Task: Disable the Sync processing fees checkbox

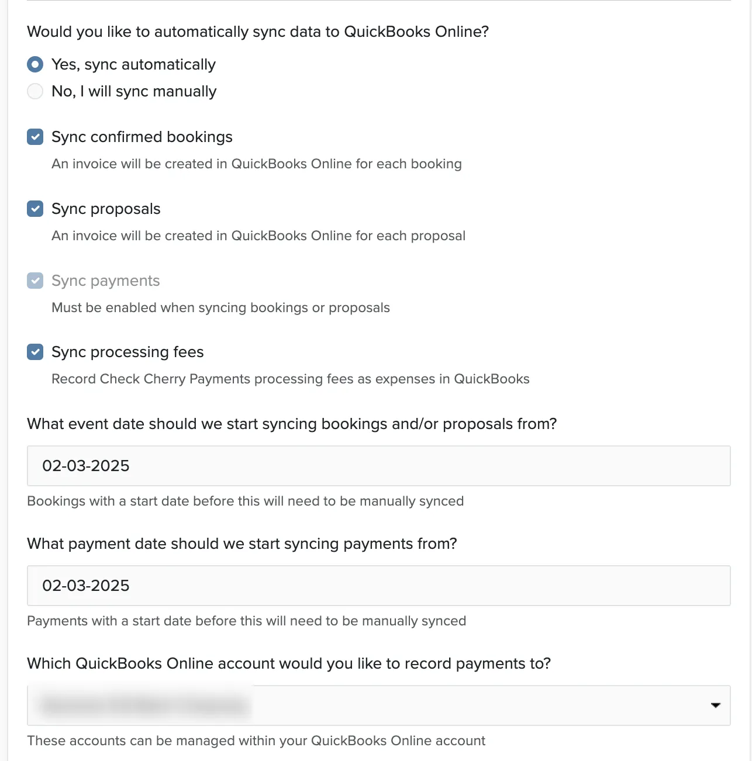Action: 35,352
